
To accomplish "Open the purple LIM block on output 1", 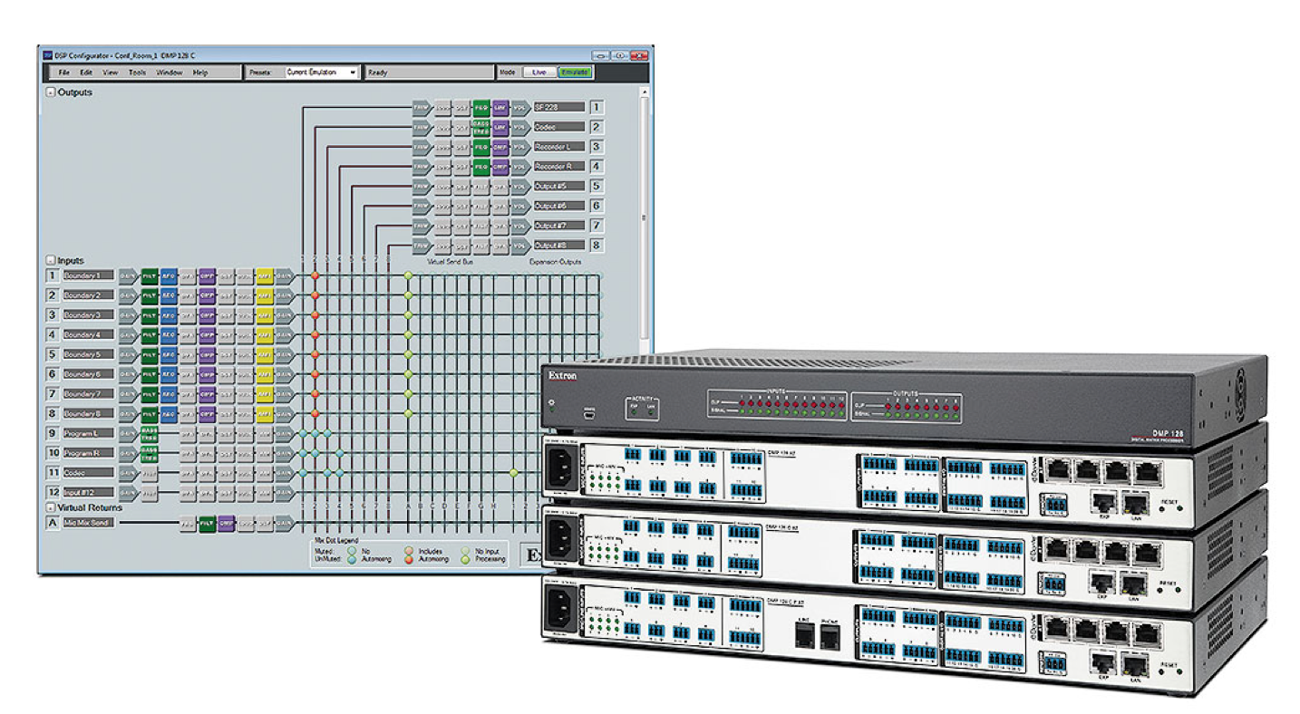I will pos(500,107).
